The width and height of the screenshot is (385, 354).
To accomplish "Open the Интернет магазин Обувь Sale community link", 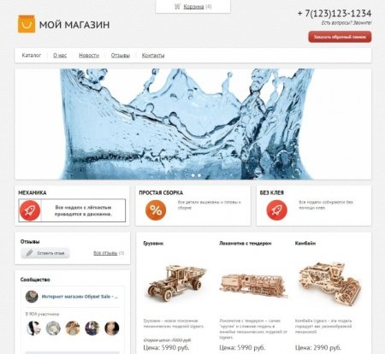I will pyautogui.click(x=80, y=297).
